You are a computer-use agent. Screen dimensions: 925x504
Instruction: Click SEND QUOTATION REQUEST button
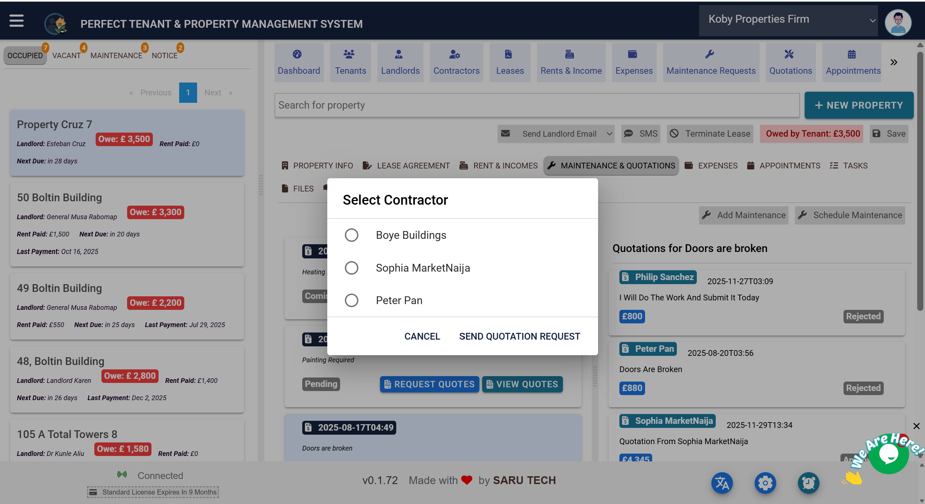[x=519, y=336]
